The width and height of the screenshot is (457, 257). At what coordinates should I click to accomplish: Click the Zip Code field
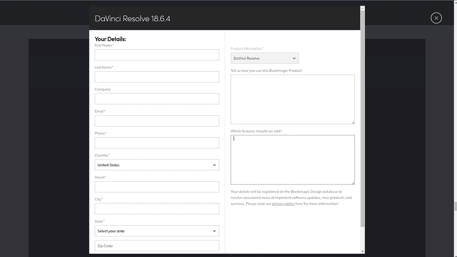157,246
